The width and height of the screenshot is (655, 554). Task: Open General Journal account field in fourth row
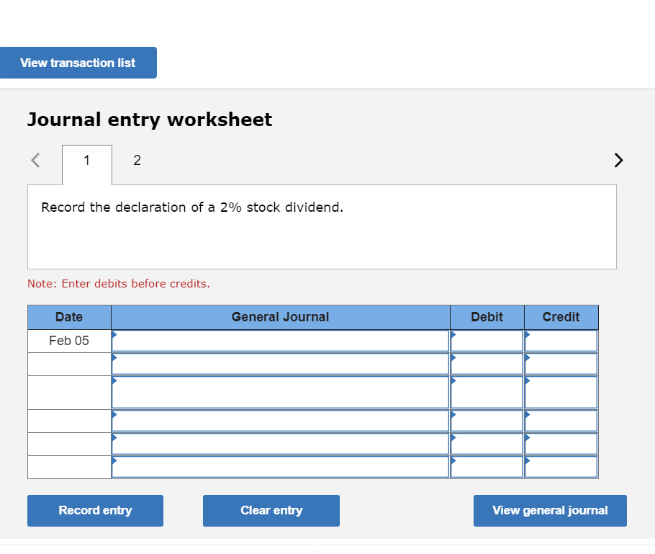coord(280,421)
